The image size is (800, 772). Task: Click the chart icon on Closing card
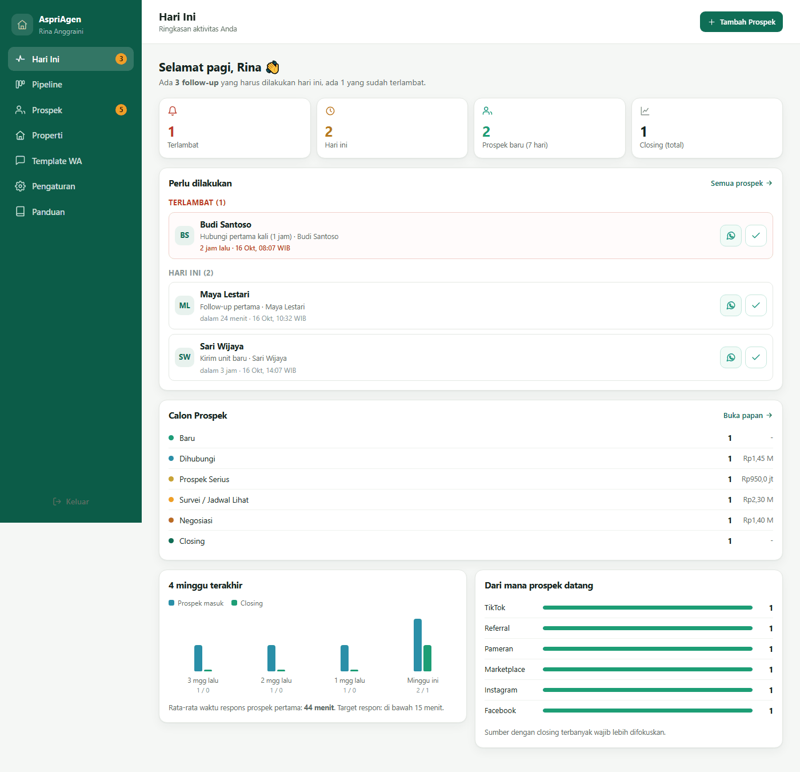coord(645,111)
